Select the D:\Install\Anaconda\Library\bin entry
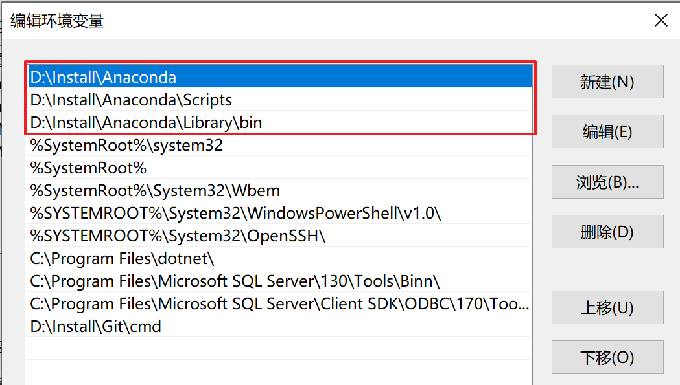The height and width of the screenshot is (385, 680). point(280,122)
